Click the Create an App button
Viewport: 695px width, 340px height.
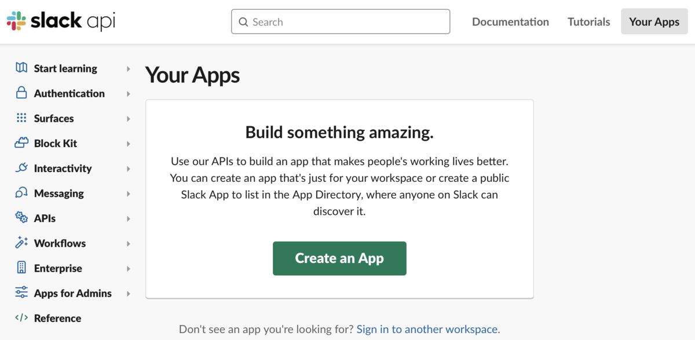(x=339, y=258)
